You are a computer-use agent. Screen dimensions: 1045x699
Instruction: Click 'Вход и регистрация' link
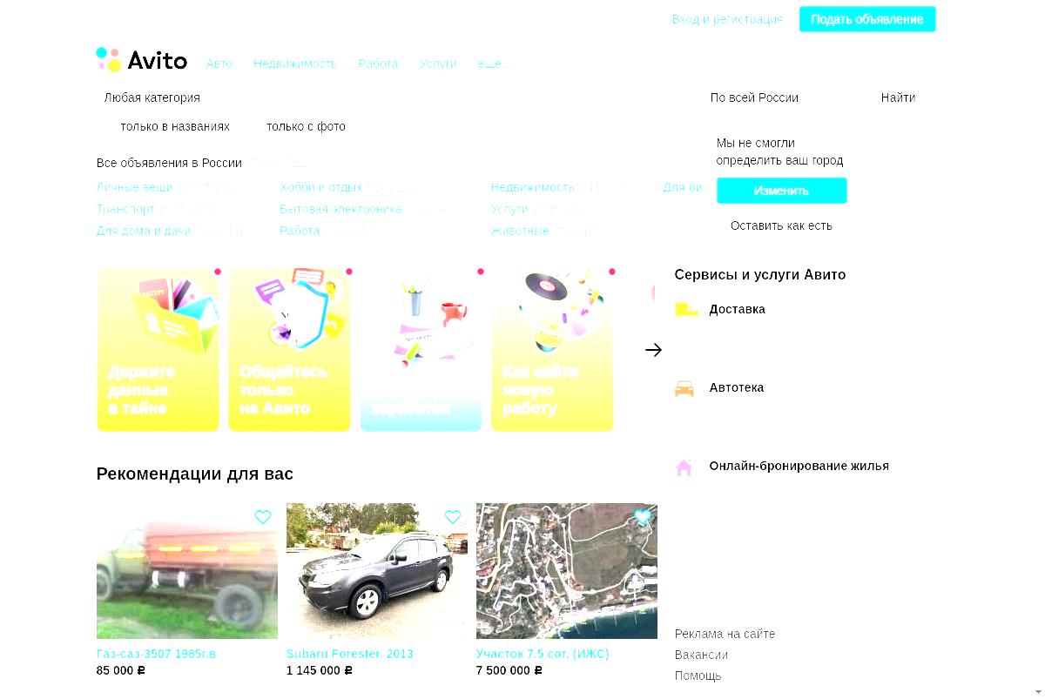point(727,19)
